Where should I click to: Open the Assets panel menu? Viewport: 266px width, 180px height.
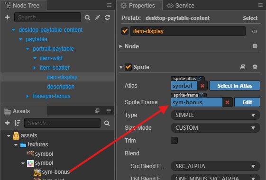(109, 111)
